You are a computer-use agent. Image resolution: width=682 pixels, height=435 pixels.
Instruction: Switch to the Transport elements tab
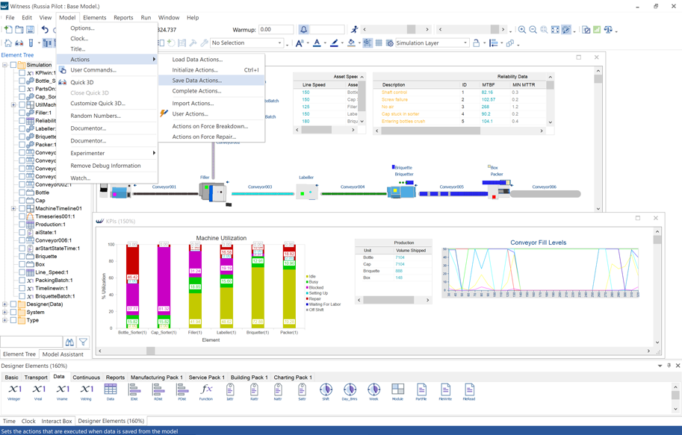pyautogui.click(x=36, y=378)
